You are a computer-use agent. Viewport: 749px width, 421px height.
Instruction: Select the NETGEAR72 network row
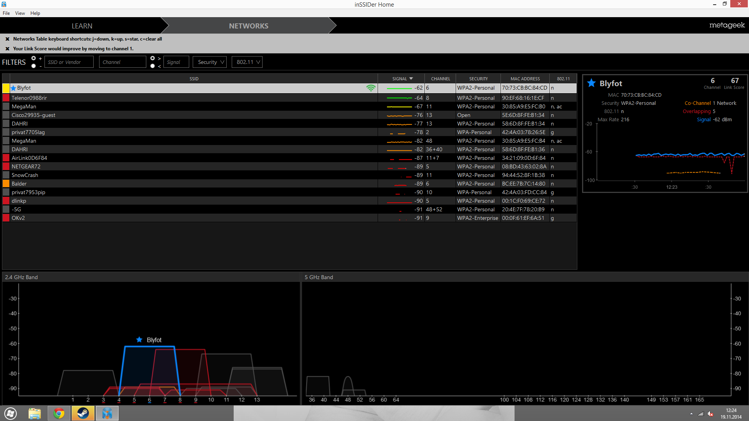click(289, 166)
